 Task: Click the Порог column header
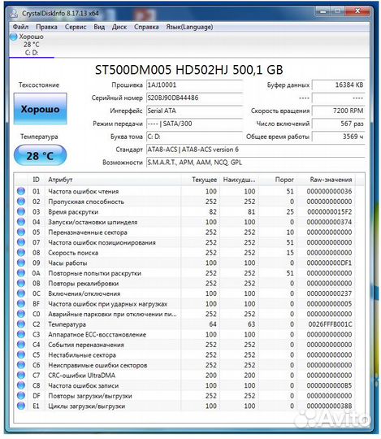coord(278,180)
